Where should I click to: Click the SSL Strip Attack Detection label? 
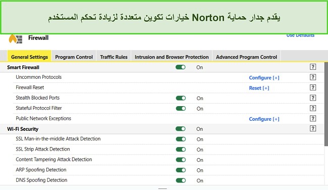43,149
